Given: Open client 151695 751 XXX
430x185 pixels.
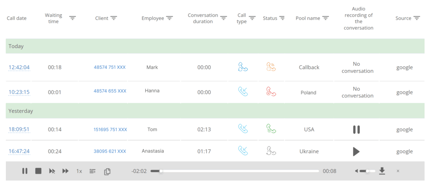Looking at the screenshot, I should (110, 129).
